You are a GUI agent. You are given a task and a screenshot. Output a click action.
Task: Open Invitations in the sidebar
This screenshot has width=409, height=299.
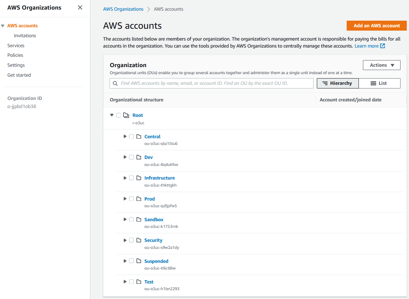tap(25, 36)
